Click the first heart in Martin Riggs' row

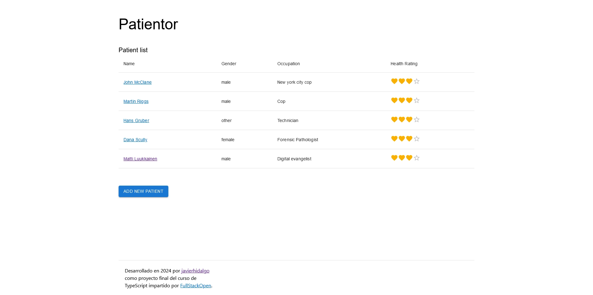tap(394, 100)
